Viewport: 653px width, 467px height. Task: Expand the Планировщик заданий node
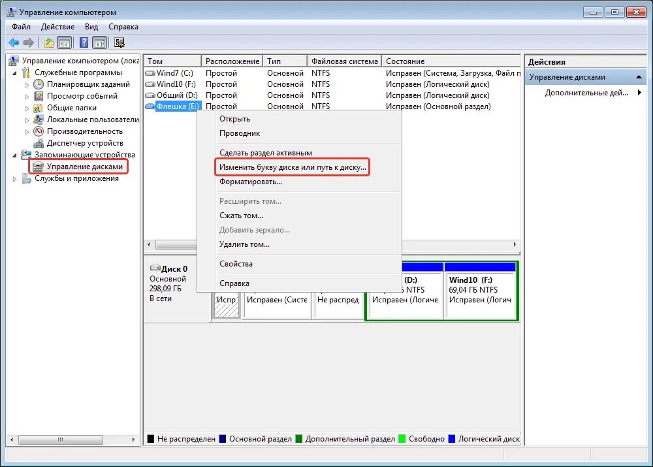pos(27,84)
